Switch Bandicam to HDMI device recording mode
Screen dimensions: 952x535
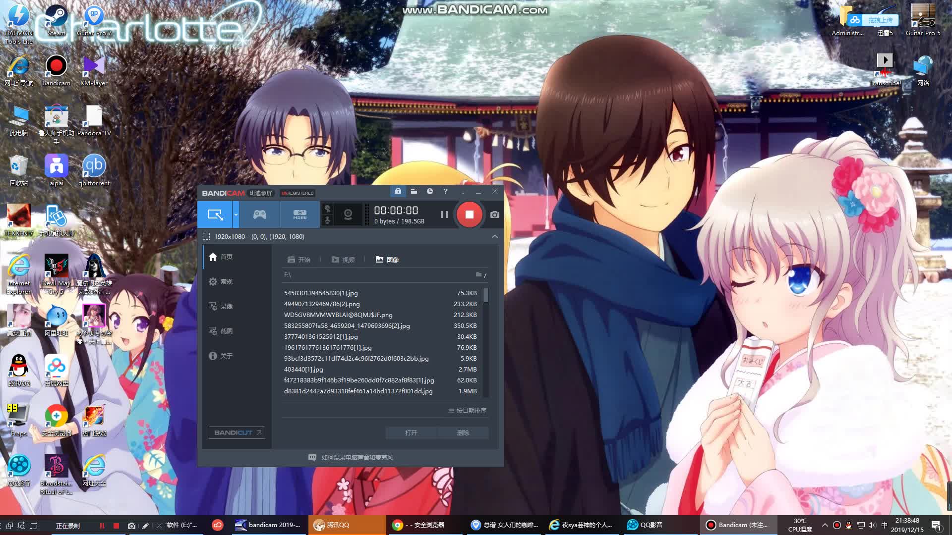[x=299, y=214]
